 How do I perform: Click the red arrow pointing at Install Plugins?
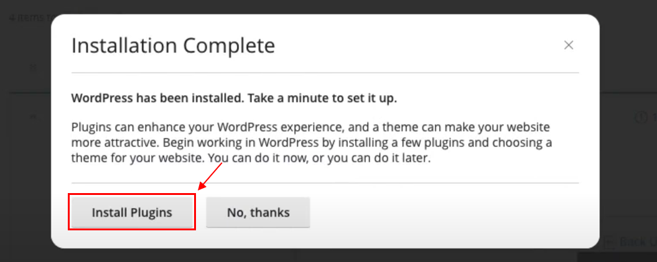pos(211,179)
